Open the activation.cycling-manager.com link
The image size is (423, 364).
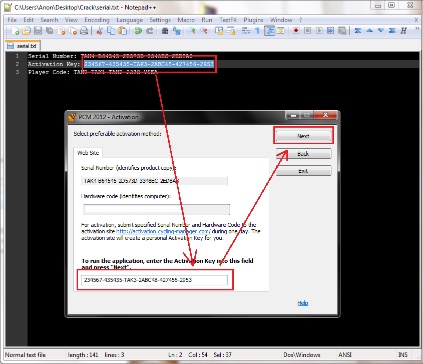163,231
